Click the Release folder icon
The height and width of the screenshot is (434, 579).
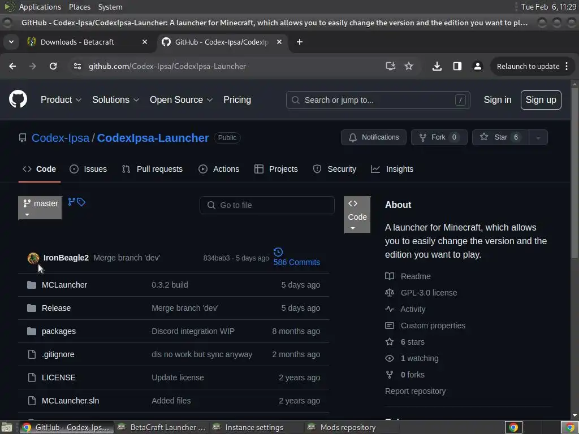tap(32, 308)
